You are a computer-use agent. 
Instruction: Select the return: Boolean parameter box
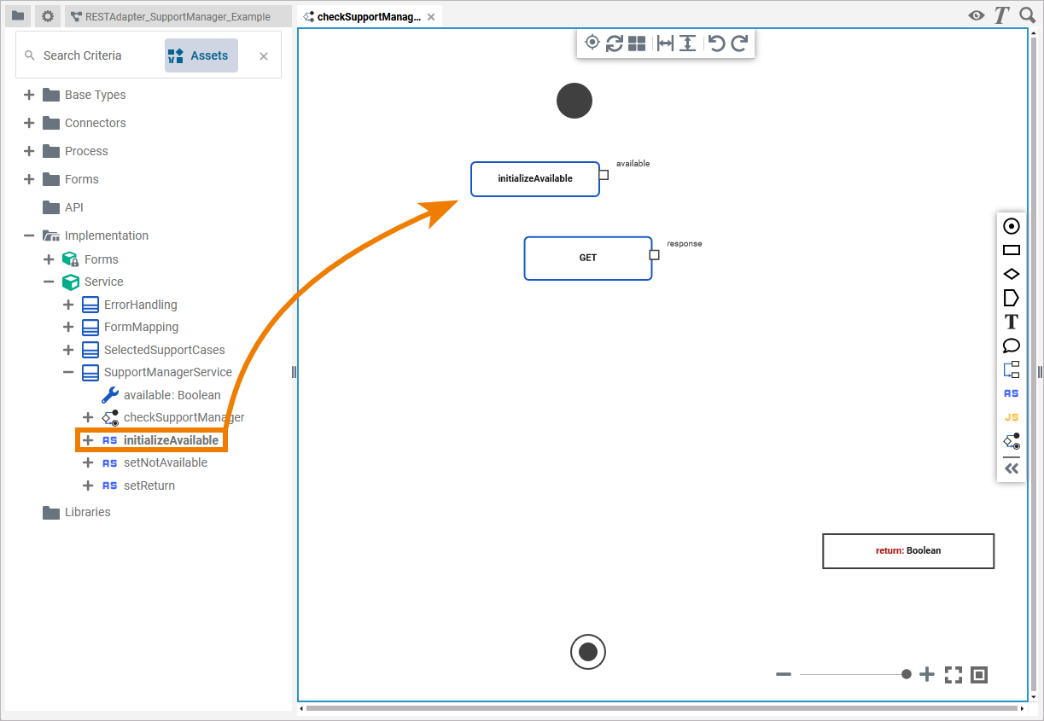point(908,550)
